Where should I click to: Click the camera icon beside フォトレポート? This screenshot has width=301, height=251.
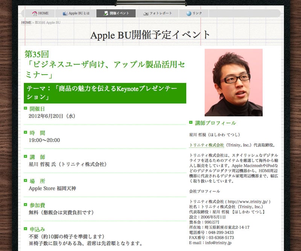pyautogui.click(x=146, y=14)
